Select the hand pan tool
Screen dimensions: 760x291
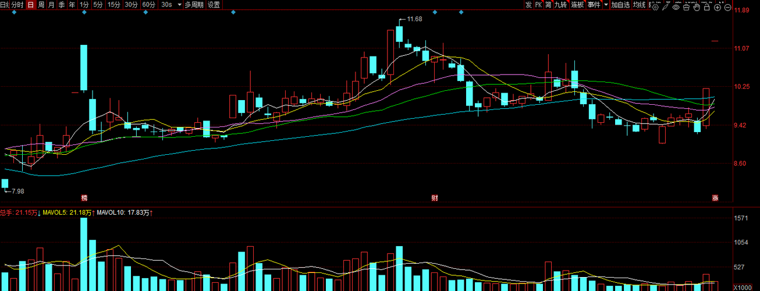(697, 7)
